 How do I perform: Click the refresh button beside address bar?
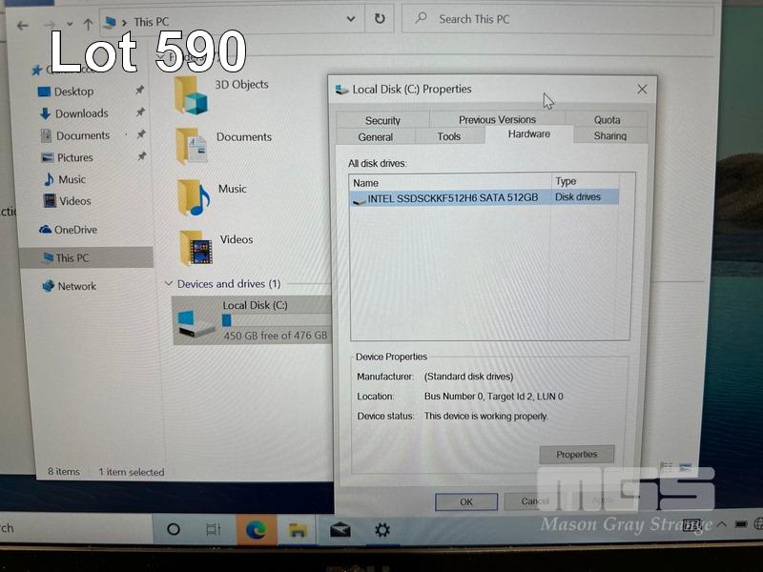380,19
